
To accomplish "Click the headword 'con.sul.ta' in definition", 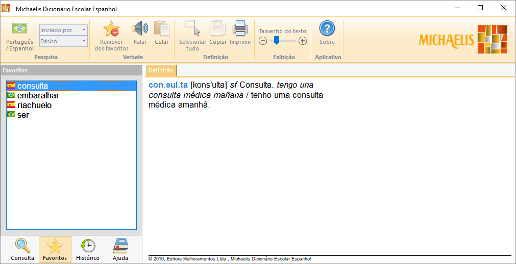I will (x=168, y=85).
